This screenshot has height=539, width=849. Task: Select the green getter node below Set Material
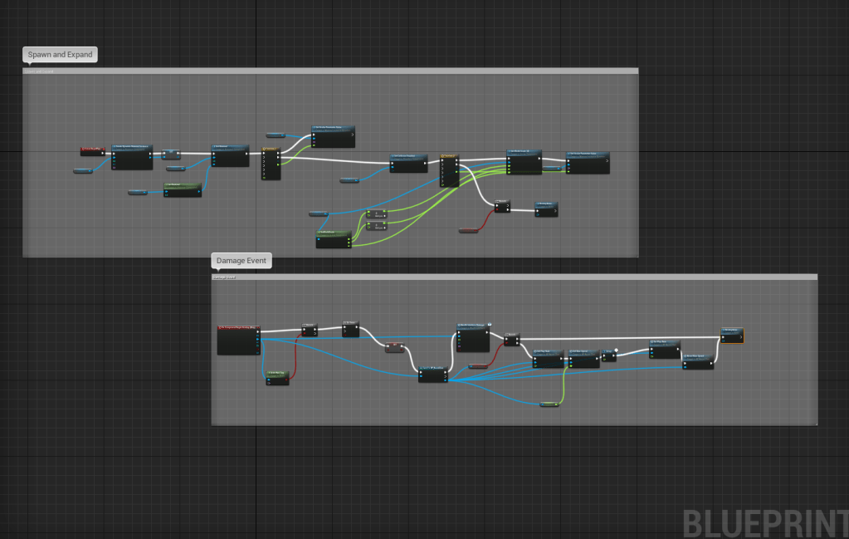point(183,189)
